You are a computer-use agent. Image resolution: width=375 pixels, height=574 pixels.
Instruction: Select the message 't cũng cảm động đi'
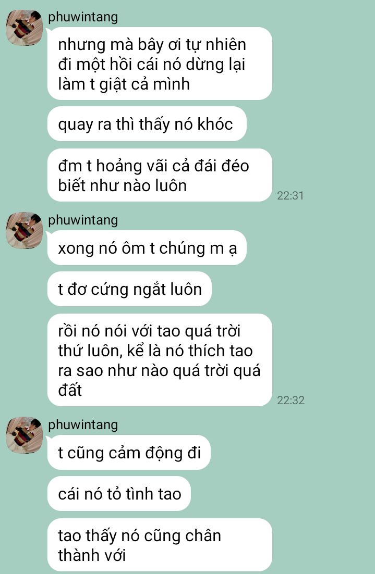click(x=129, y=453)
